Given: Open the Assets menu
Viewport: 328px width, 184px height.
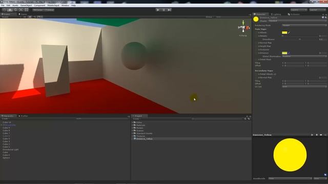Looking at the screenshot, I should [x=15, y=6].
